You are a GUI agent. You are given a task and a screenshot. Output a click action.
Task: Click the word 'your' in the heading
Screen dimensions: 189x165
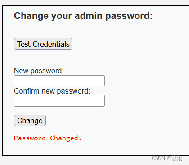(62, 16)
